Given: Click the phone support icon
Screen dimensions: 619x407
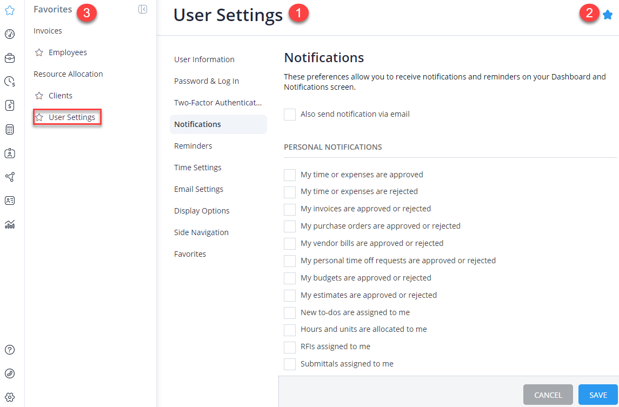Looking at the screenshot, I should [x=9, y=373].
